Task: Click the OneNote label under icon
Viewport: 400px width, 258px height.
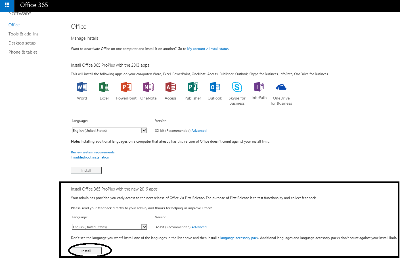Action: coord(148,98)
